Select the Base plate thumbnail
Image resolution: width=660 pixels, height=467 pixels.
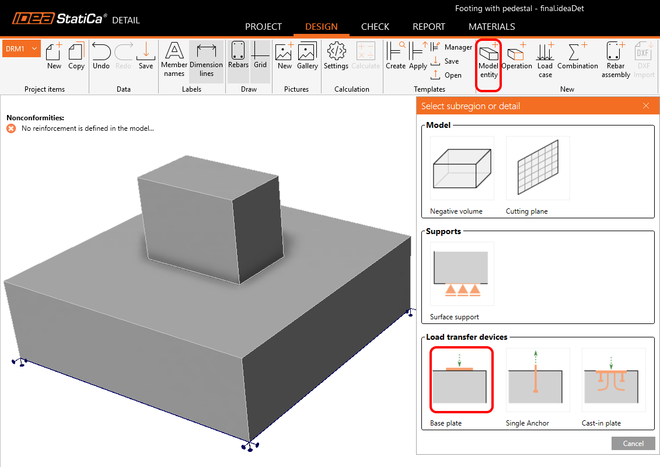click(462, 379)
